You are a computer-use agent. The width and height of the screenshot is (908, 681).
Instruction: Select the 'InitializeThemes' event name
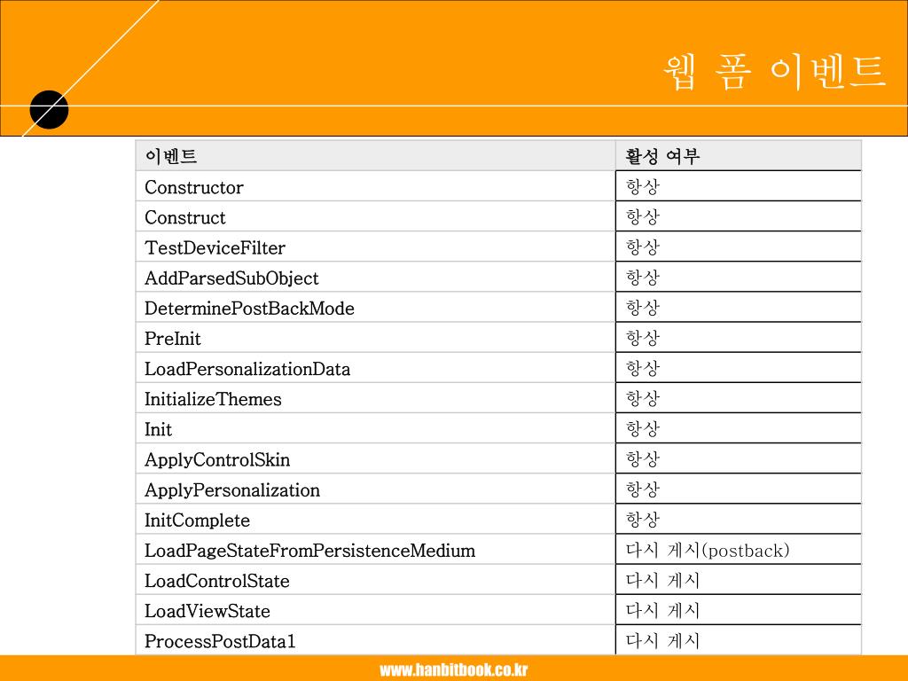(x=213, y=399)
